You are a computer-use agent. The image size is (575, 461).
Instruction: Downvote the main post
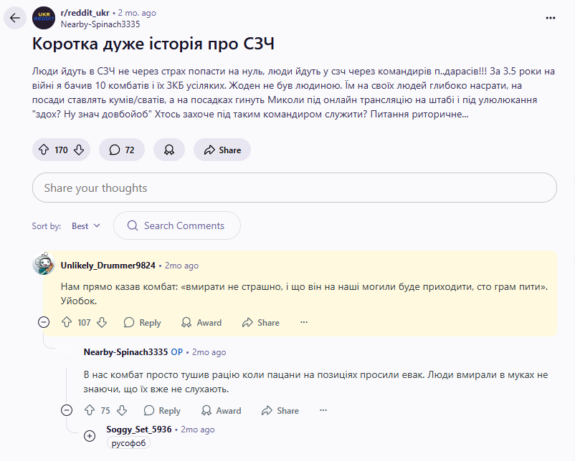[79, 150]
